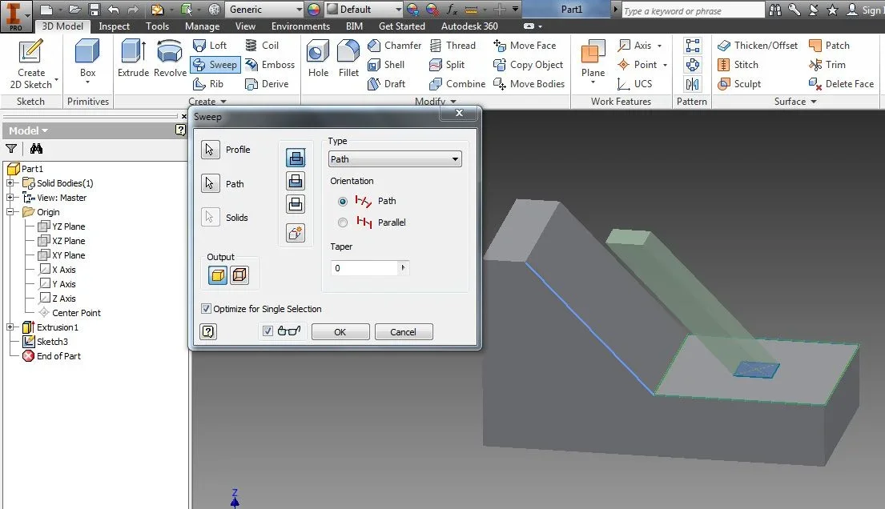This screenshot has height=509, width=885.
Task: Select the Chamfer tool
Action: [394, 45]
